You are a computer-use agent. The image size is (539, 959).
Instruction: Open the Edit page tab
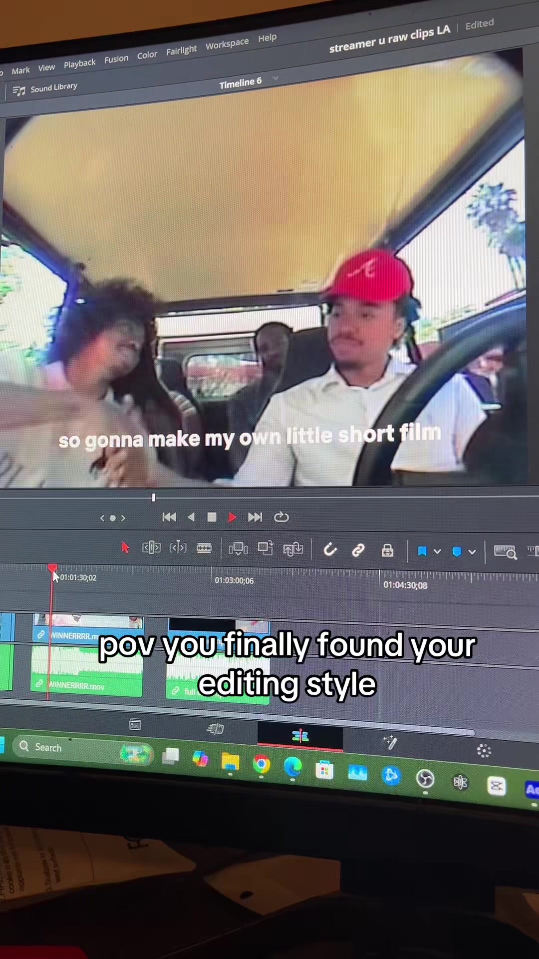click(x=300, y=736)
